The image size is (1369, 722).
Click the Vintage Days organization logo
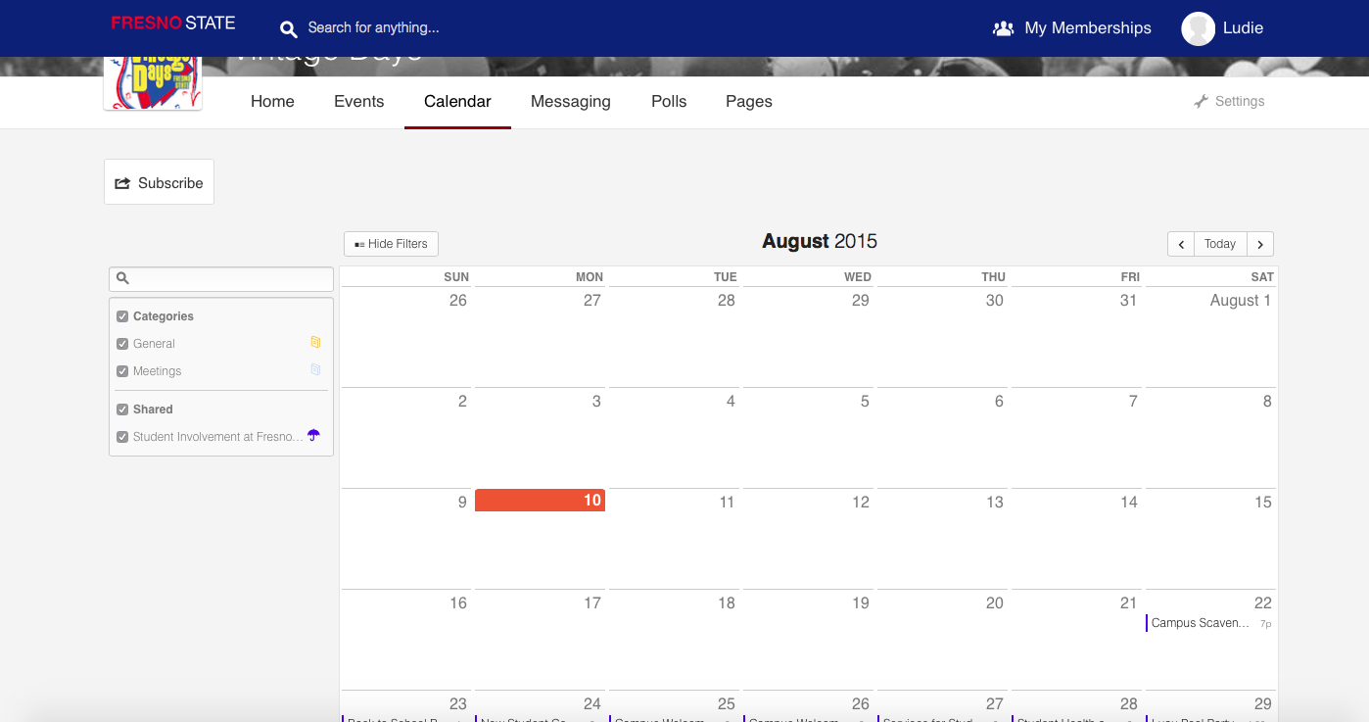(x=153, y=85)
